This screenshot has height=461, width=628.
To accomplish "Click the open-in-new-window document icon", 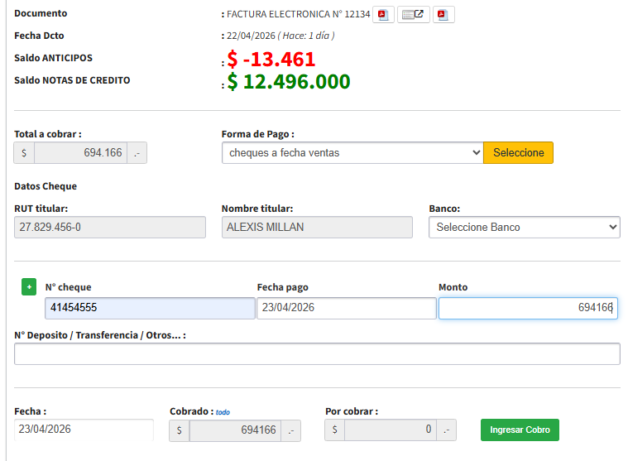I will pyautogui.click(x=413, y=14).
